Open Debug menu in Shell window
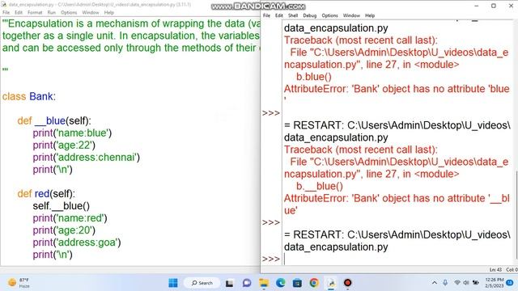 point(309,15)
